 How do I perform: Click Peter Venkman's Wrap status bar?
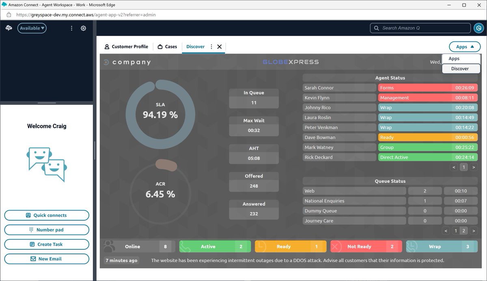point(428,128)
